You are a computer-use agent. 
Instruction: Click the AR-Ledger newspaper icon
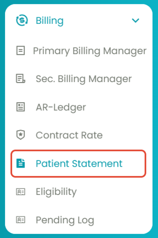click(x=21, y=107)
